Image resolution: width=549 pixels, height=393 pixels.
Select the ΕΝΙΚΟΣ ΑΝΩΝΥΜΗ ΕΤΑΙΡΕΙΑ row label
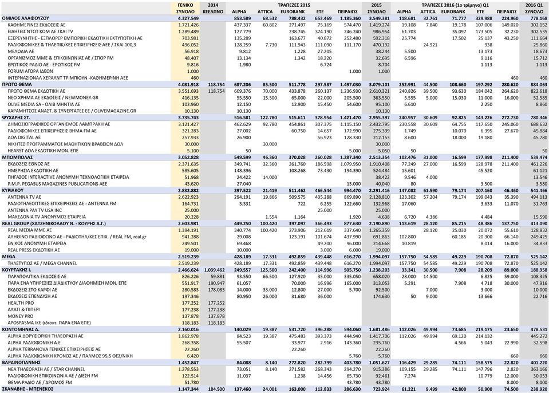point(37,243)
